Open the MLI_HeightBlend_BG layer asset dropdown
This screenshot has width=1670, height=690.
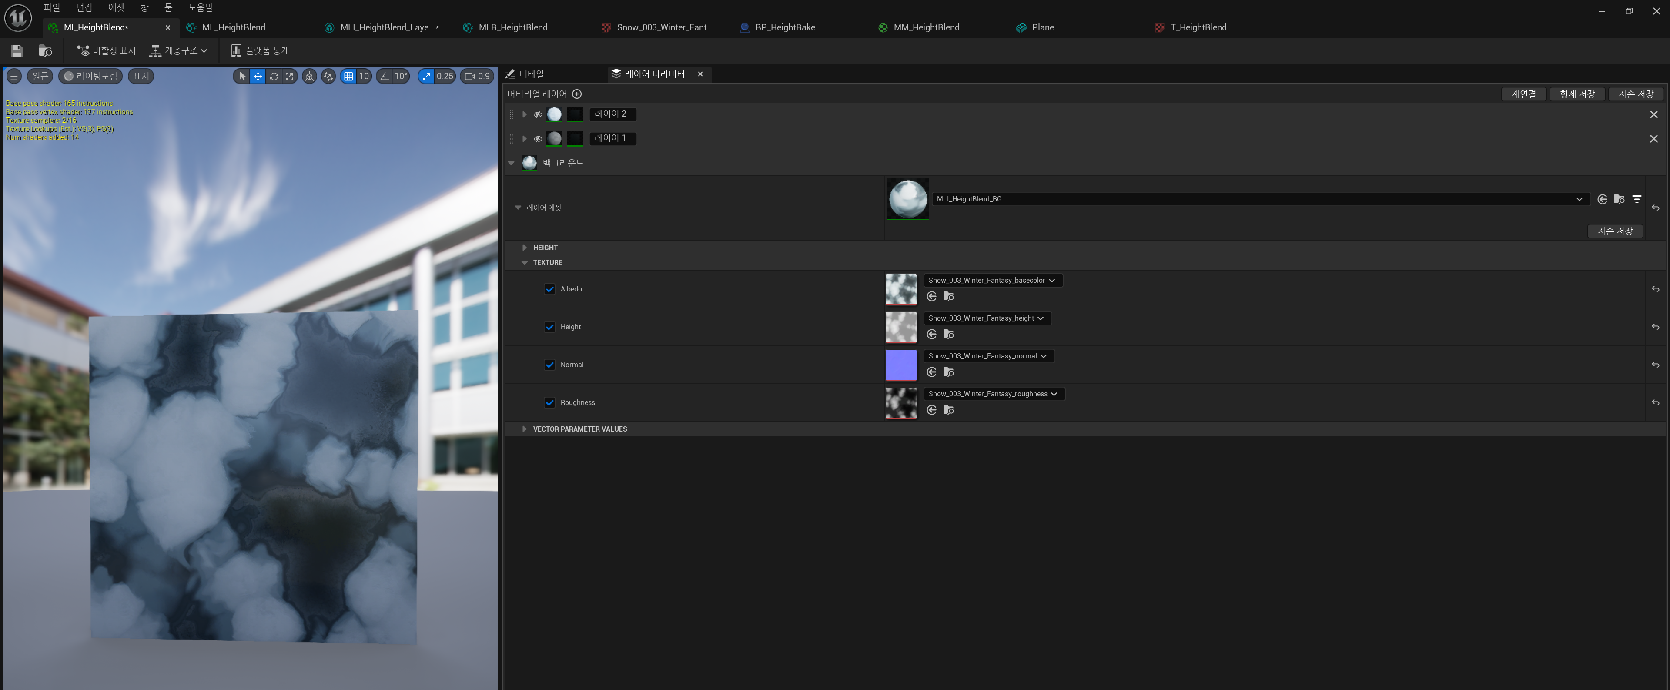[1579, 199]
